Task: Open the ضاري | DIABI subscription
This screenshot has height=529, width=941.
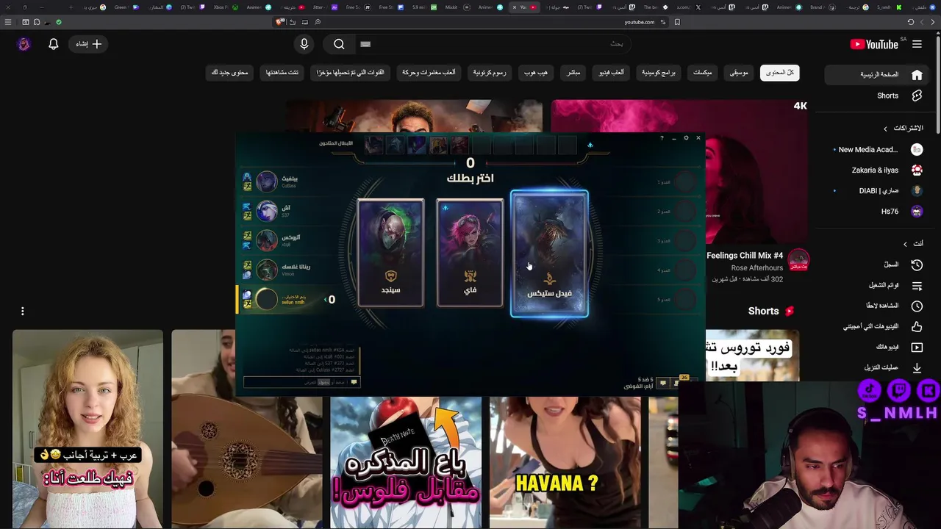Action: [x=879, y=191]
